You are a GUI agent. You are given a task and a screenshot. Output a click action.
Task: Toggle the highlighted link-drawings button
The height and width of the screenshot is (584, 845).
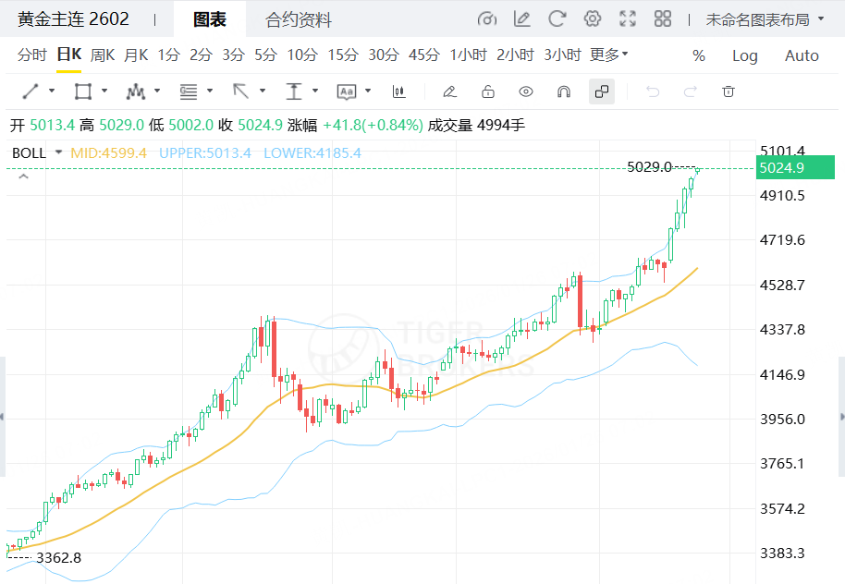click(602, 91)
